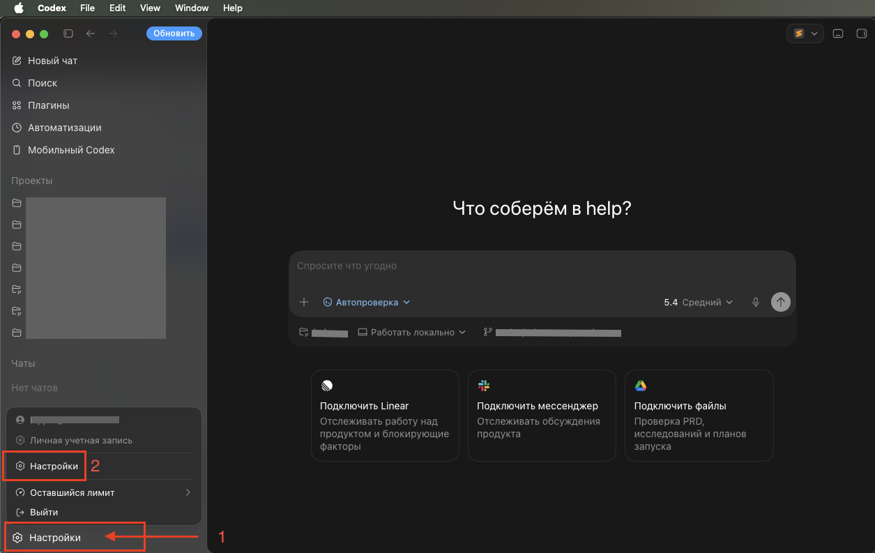Screen dimensions: 875x553
Task: Open the File menu
Action: (87, 8)
